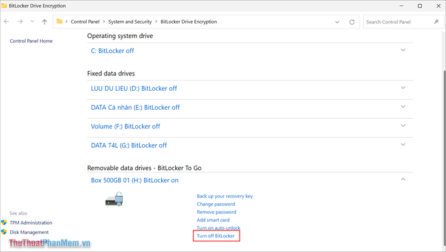
Task: Click the shield icon beside Disk Management
Action: [4, 232]
